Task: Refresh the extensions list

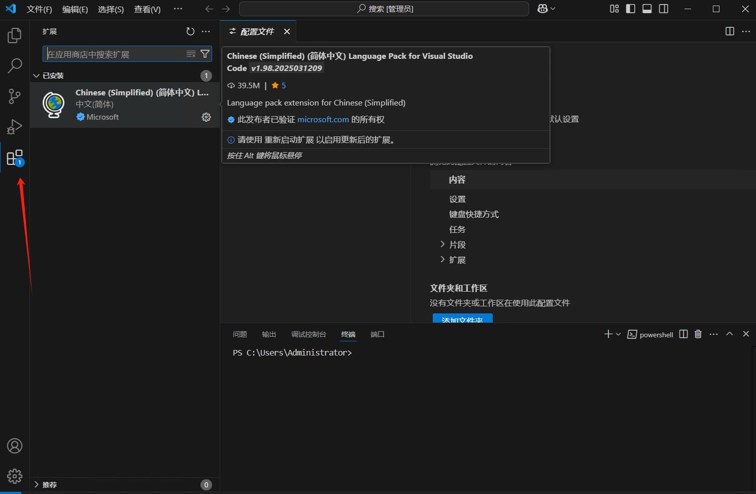Action: [x=190, y=31]
